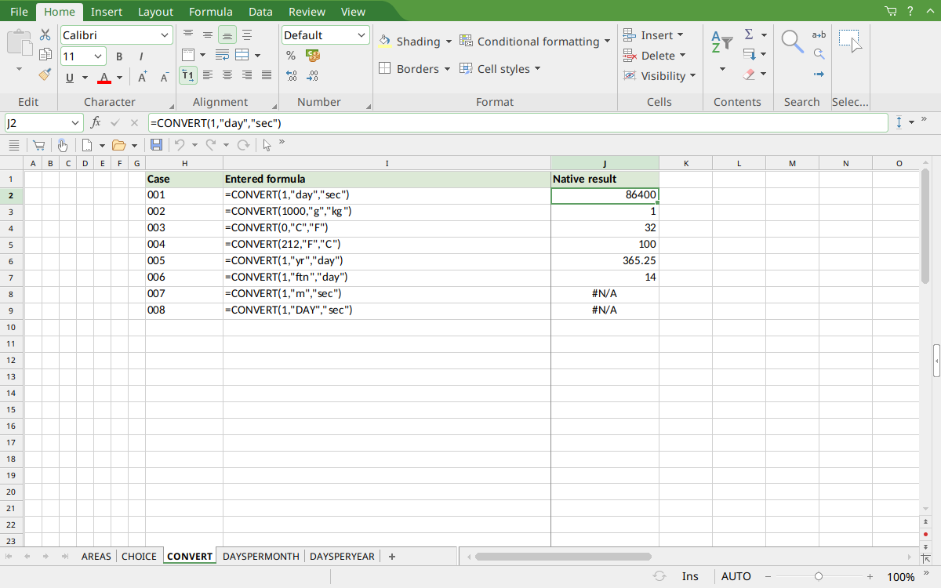Click the Copy icon in Edit group

[45, 55]
